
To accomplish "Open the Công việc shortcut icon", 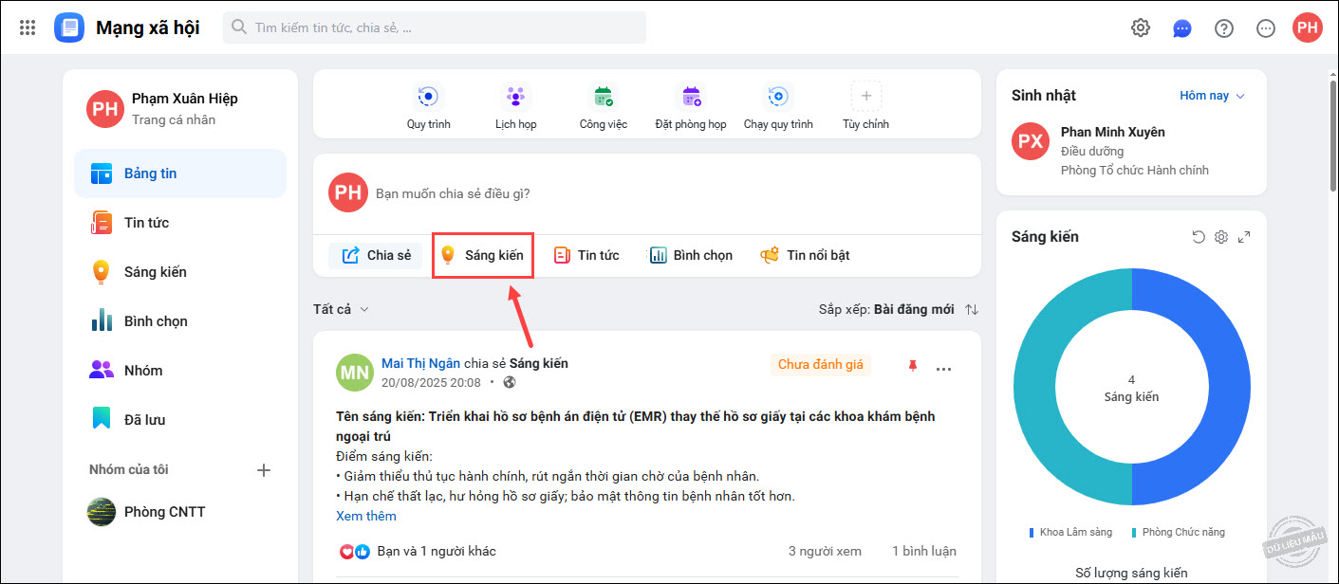I will point(604,96).
